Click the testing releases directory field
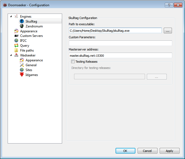Viewport: 185px width, 159px height. click(x=109, y=77)
